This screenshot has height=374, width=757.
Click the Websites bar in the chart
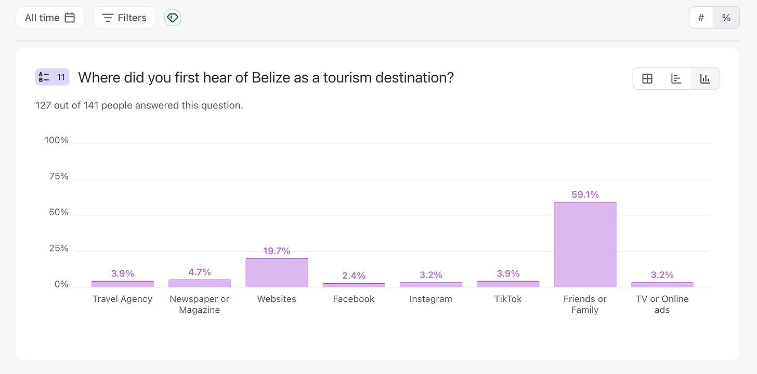click(277, 273)
